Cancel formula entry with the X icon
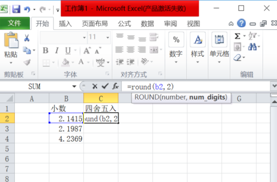Image resolution: width=277 pixels, height=182 pixels. 95,87
